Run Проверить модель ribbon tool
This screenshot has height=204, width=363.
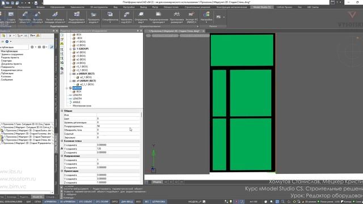coord(94,18)
